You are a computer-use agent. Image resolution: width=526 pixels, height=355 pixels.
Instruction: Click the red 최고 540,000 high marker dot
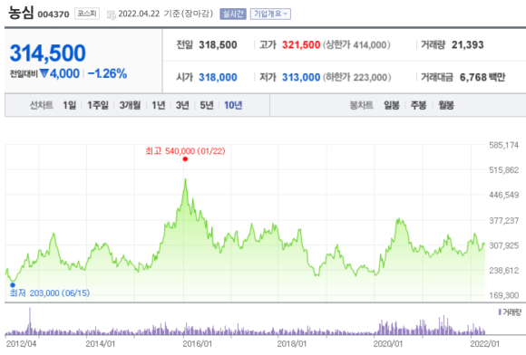185,159
